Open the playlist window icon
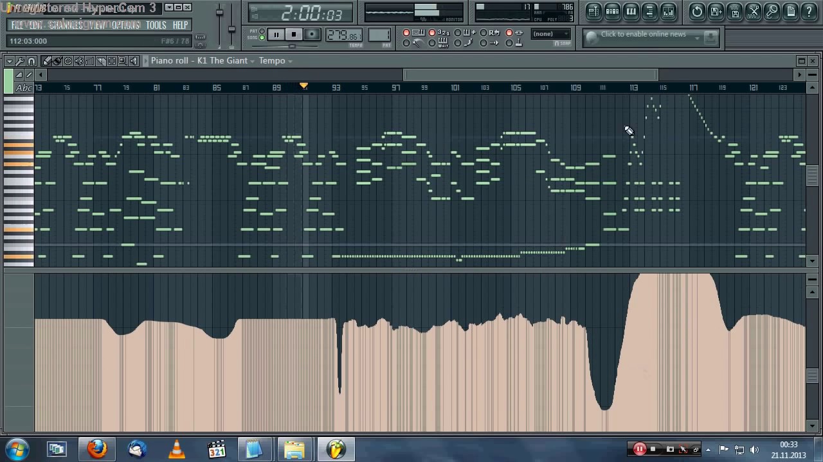 [593, 11]
